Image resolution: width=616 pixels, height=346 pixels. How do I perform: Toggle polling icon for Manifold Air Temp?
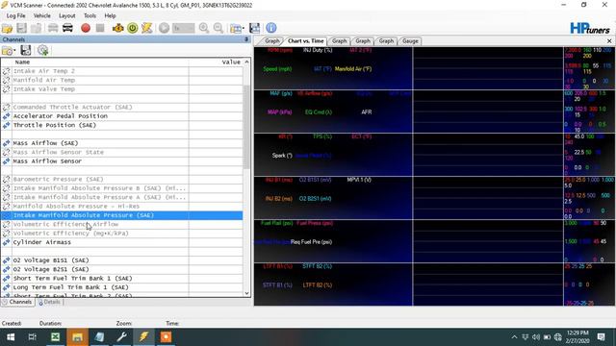click(7, 80)
